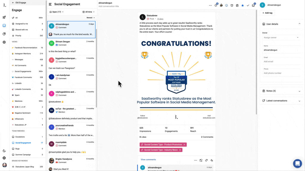Open settings gear in left sidebar
The image size is (305, 171).
click(4, 42)
